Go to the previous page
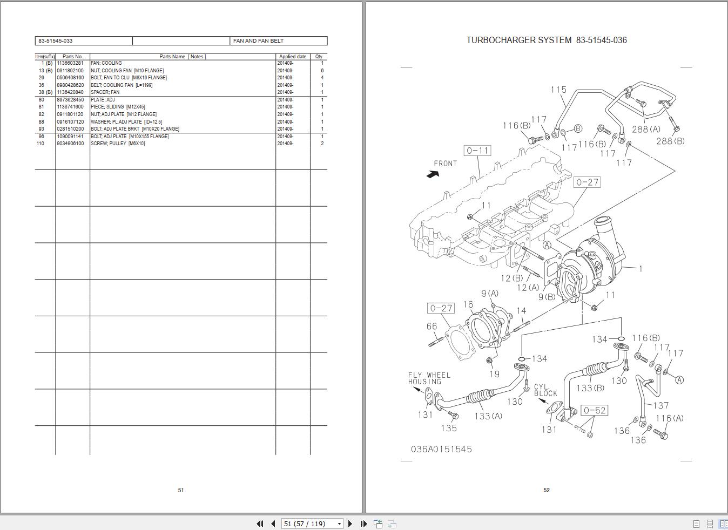The image size is (728, 530). [x=273, y=524]
